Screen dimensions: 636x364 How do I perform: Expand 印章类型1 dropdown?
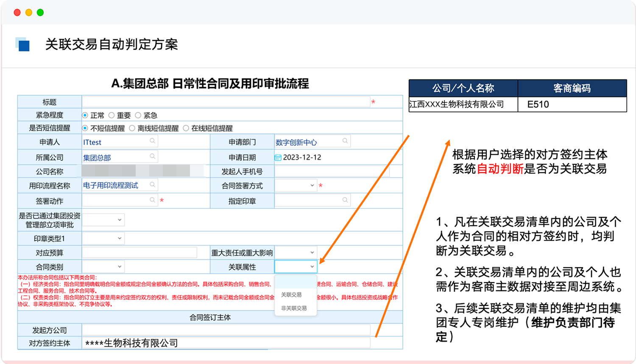(x=103, y=238)
